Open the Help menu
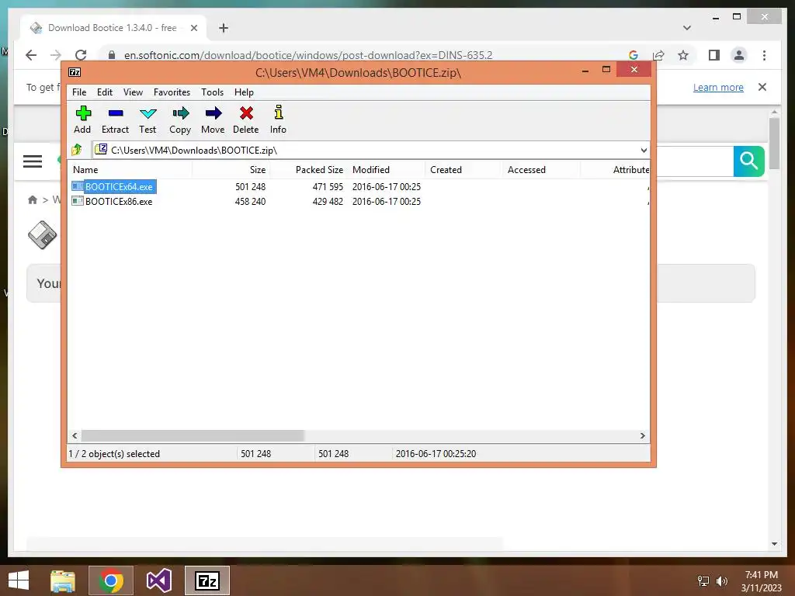 click(244, 92)
